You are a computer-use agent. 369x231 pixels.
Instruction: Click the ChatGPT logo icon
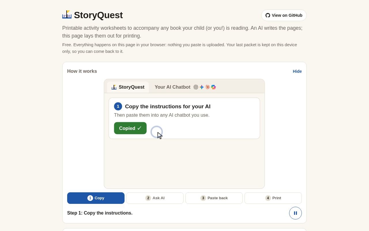196,87
